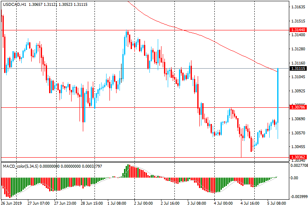The image size is (308, 208).
Task: Click the USDCAD,H1 chart title text
Action: (17, 4)
